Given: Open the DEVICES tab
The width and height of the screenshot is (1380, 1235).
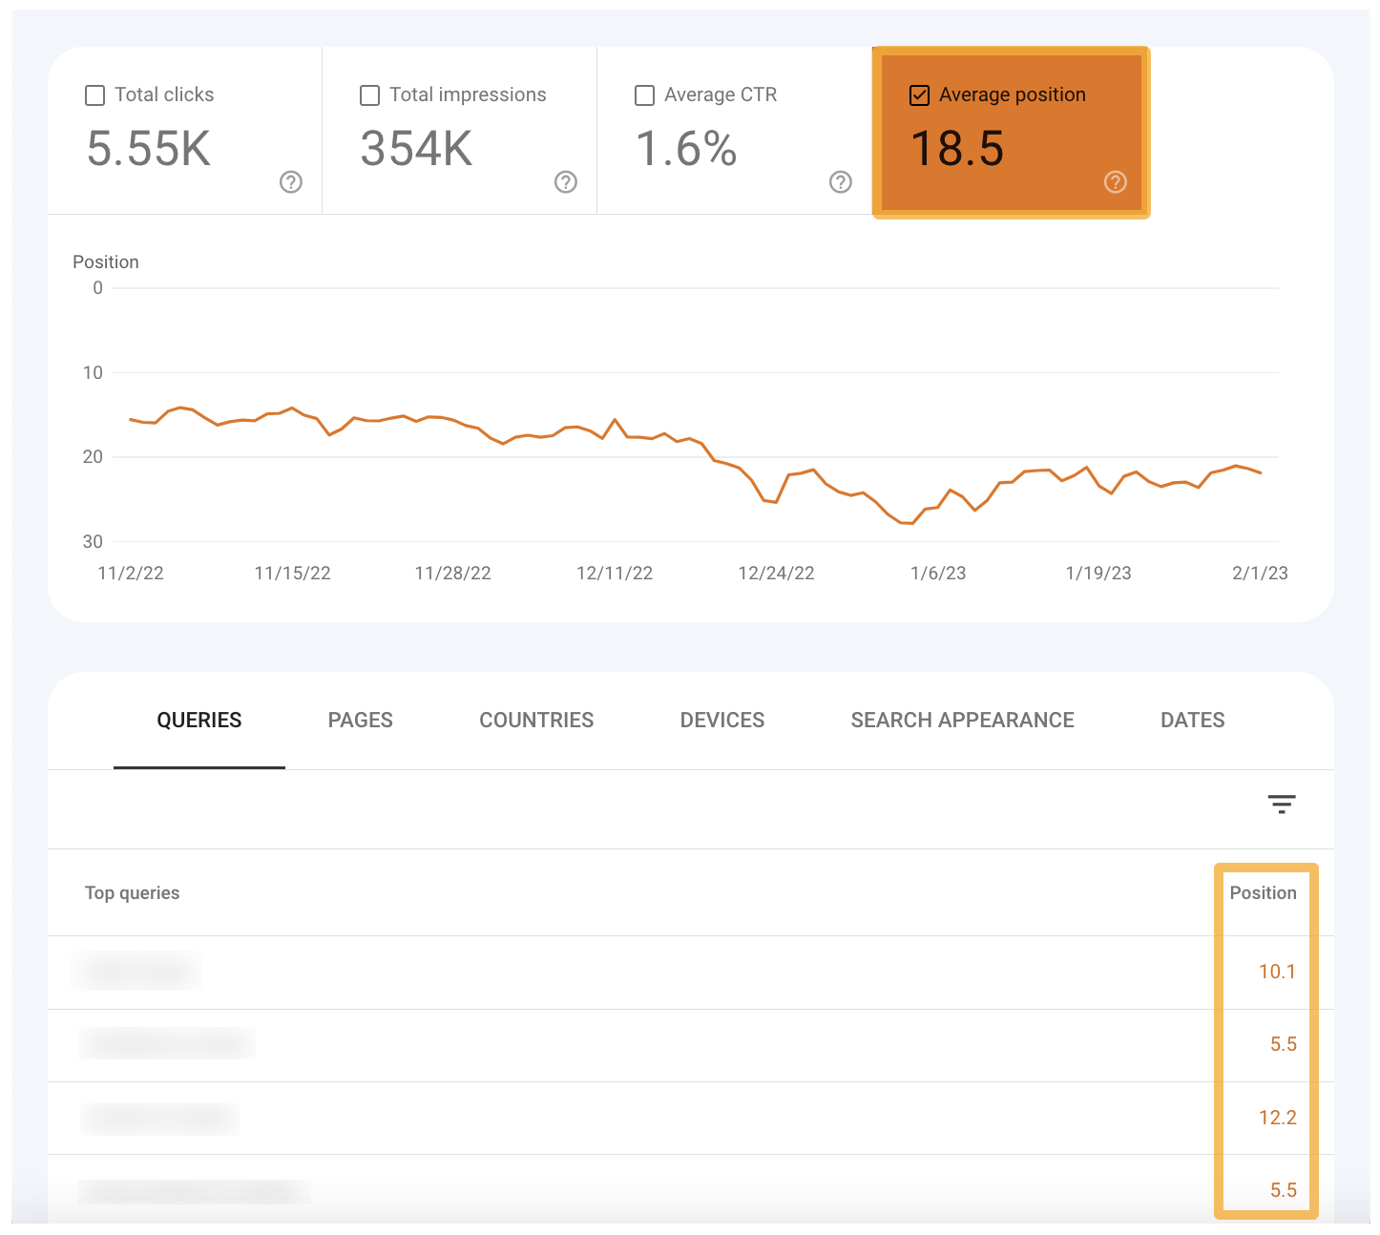Looking at the screenshot, I should pyautogui.click(x=721, y=720).
